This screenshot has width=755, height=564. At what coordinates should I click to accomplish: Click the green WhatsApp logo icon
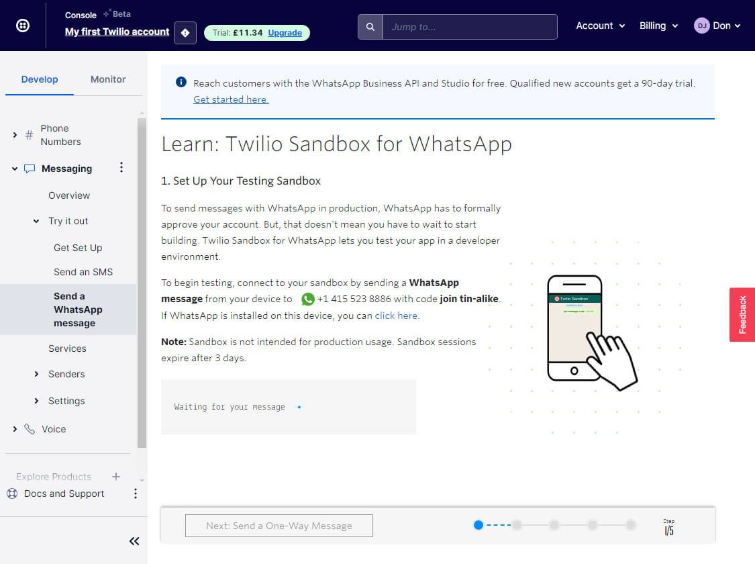(307, 299)
